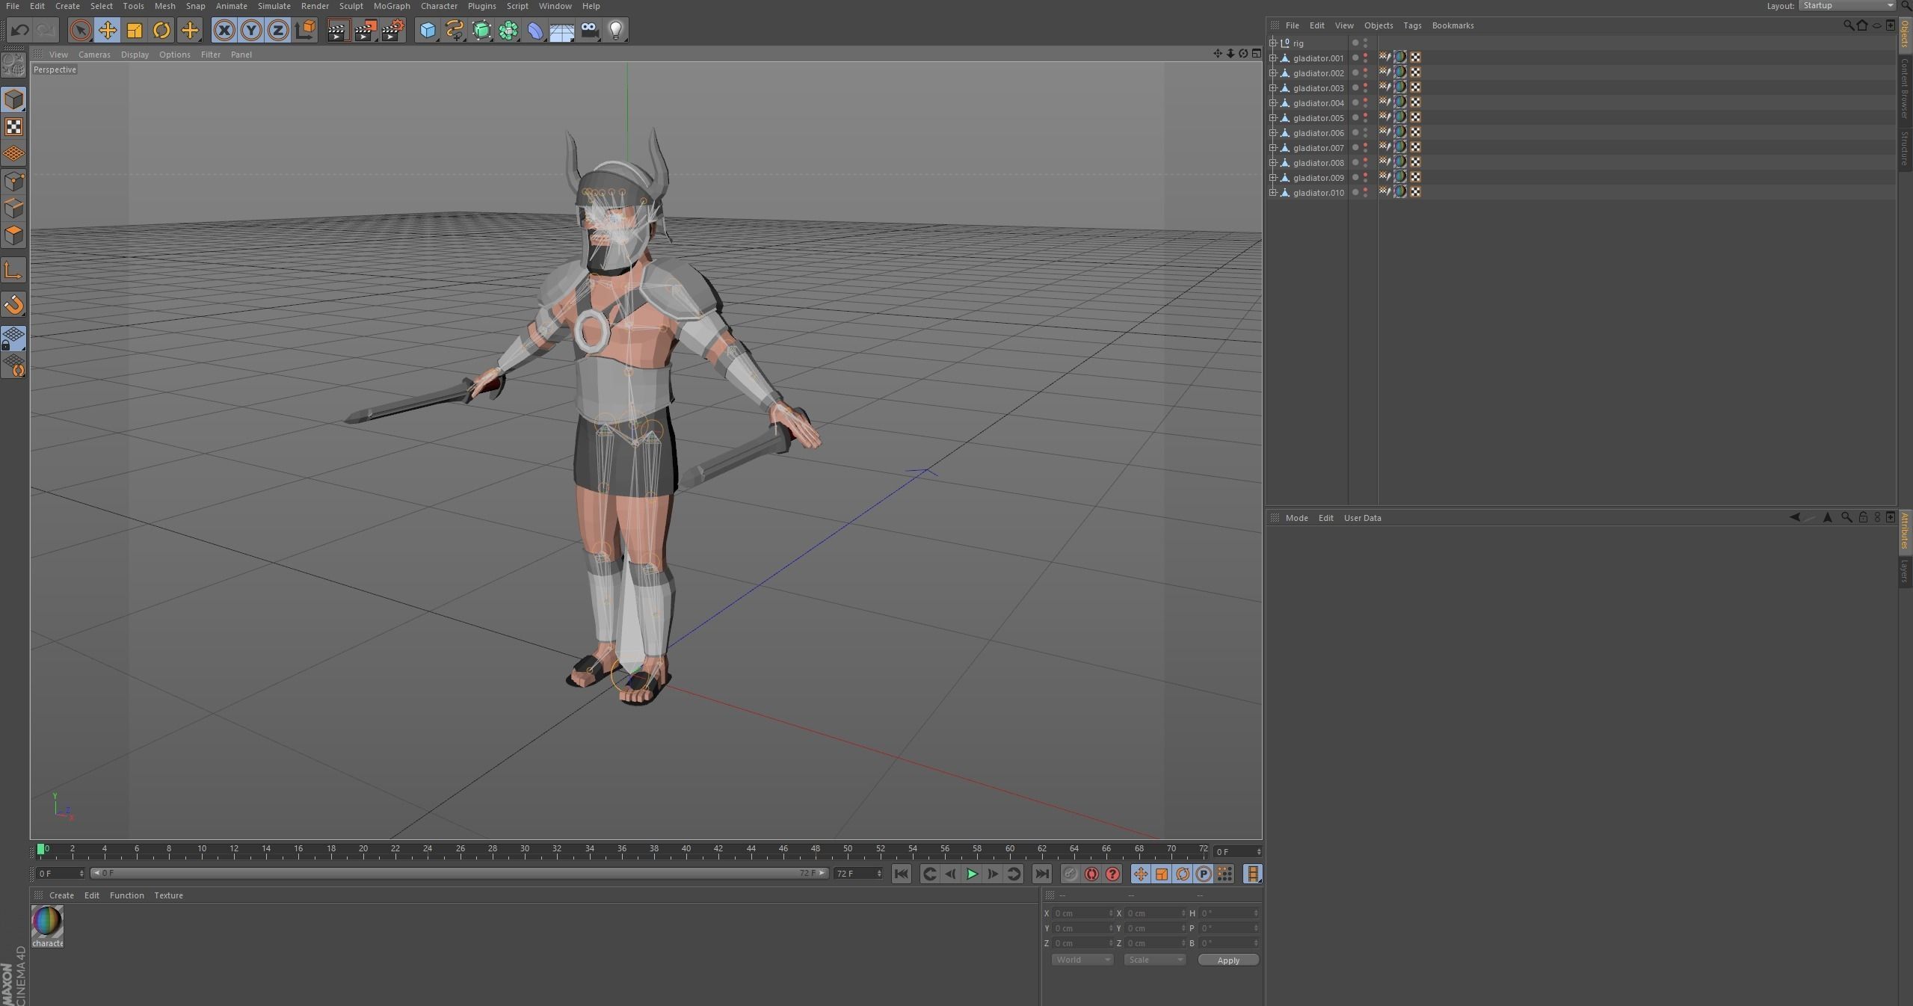Click the record active objects button
This screenshot has height=1006, width=1913.
pos(1070,874)
